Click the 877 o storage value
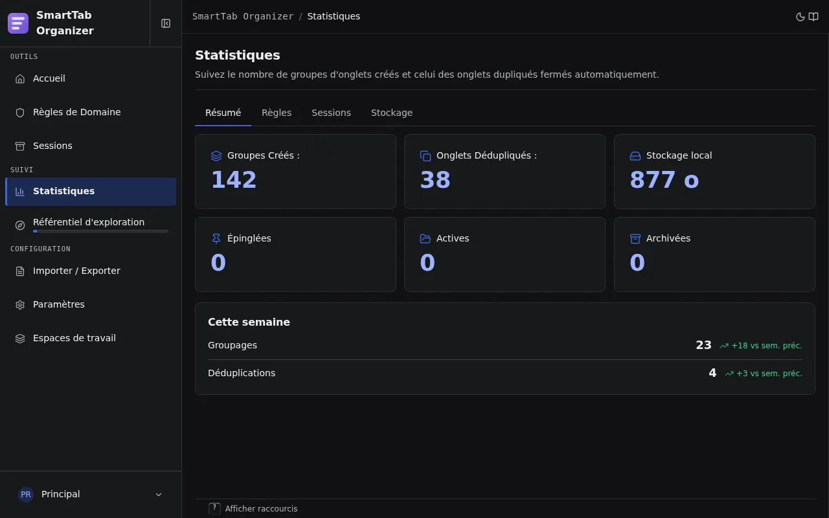The width and height of the screenshot is (829, 518). pos(664,180)
